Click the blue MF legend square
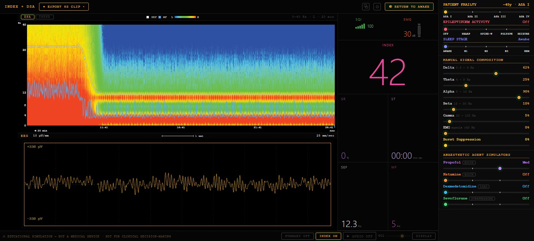This screenshot has width=534, height=241. click(x=160, y=17)
